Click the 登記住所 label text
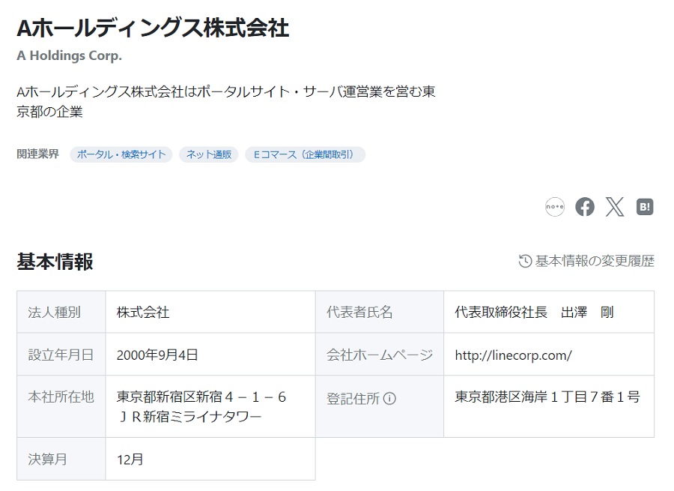Viewport: 674px width, 491px height. 353,399
